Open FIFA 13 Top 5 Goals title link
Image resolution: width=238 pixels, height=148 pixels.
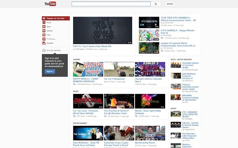92,46
